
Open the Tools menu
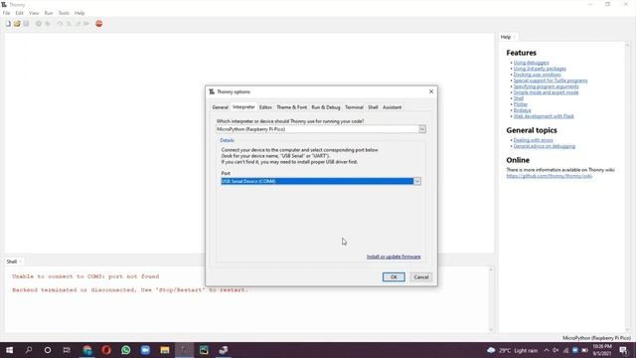click(64, 13)
